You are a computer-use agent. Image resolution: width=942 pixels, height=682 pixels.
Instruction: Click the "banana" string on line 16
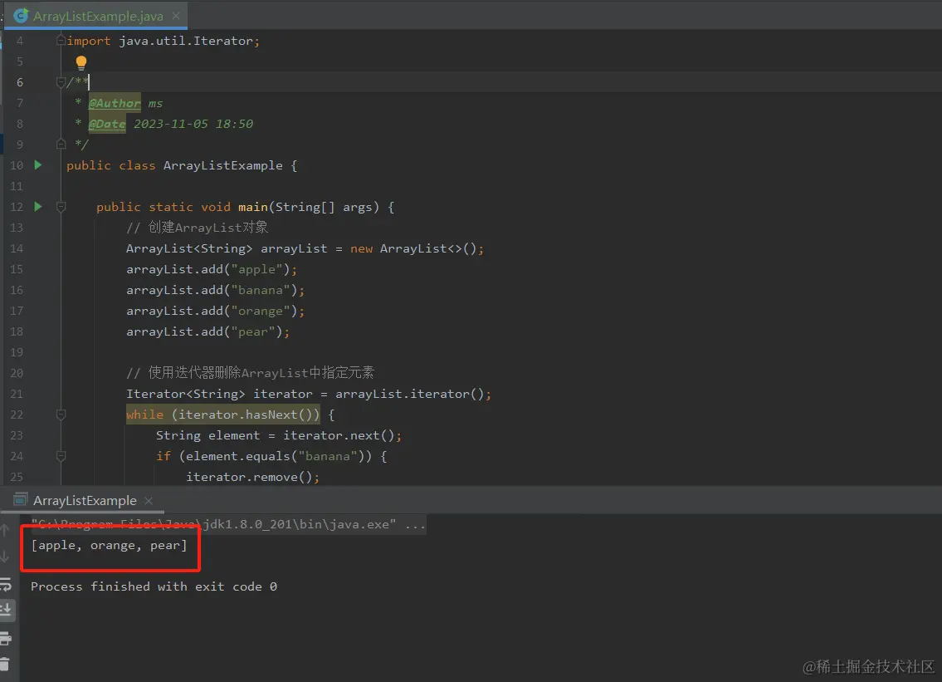(x=260, y=290)
